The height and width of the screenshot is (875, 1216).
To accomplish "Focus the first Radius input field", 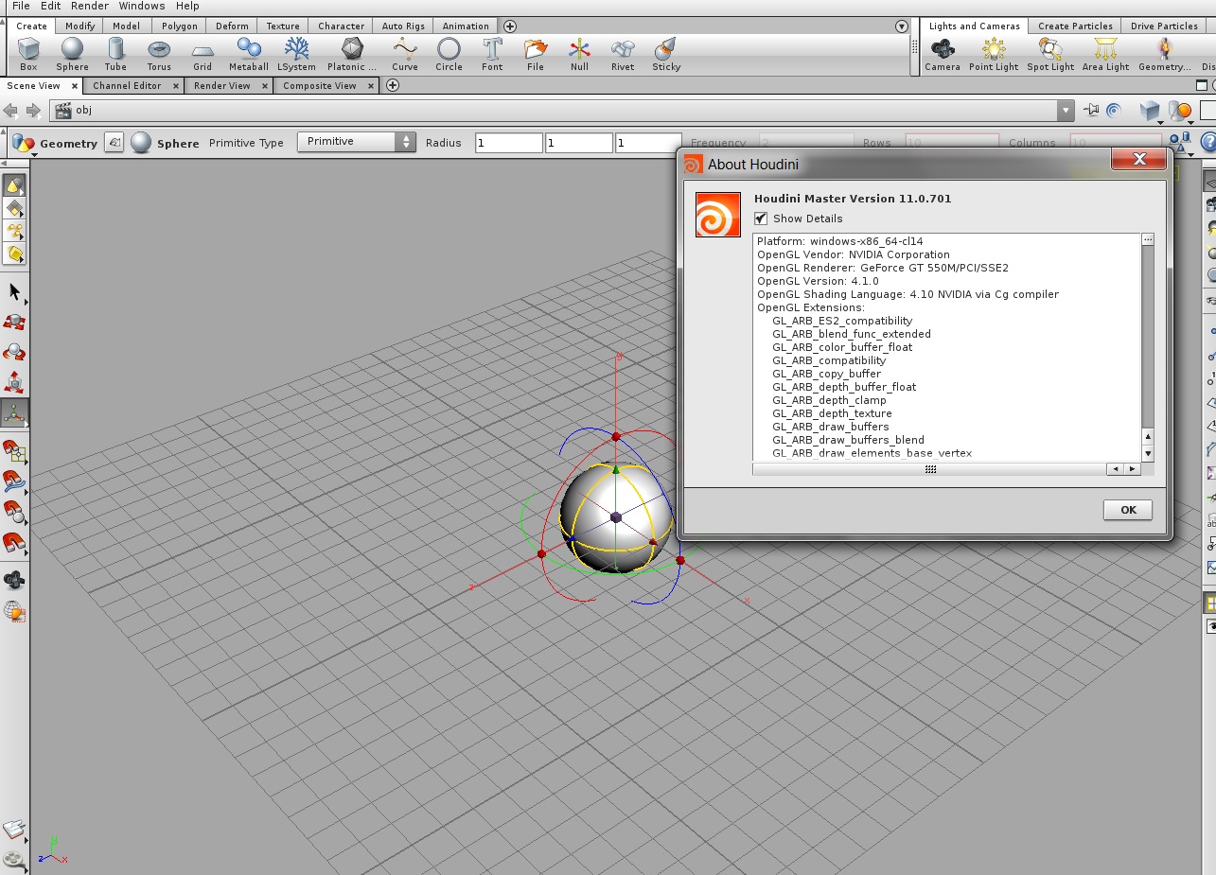I will pyautogui.click(x=508, y=143).
